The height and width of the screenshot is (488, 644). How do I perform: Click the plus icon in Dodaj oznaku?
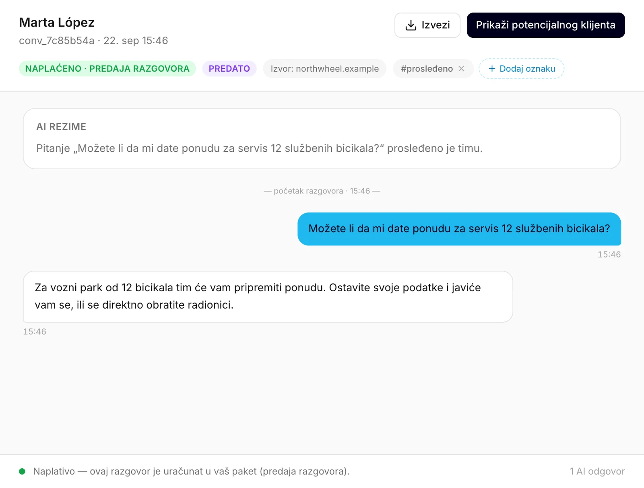click(x=491, y=69)
